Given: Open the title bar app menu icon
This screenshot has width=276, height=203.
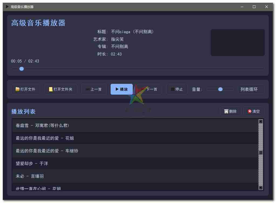Looking at the screenshot, I should pyautogui.click(x=6, y=6).
